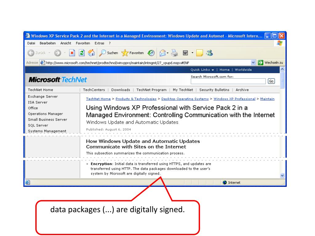This screenshot has height=236, width=315.
Task: Open Word edit dropdown arrow
Action: point(192,53)
